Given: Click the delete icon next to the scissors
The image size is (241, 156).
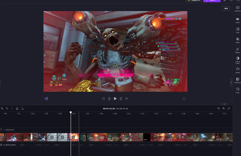Looking at the screenshot, I should click(x=22, y=108).
